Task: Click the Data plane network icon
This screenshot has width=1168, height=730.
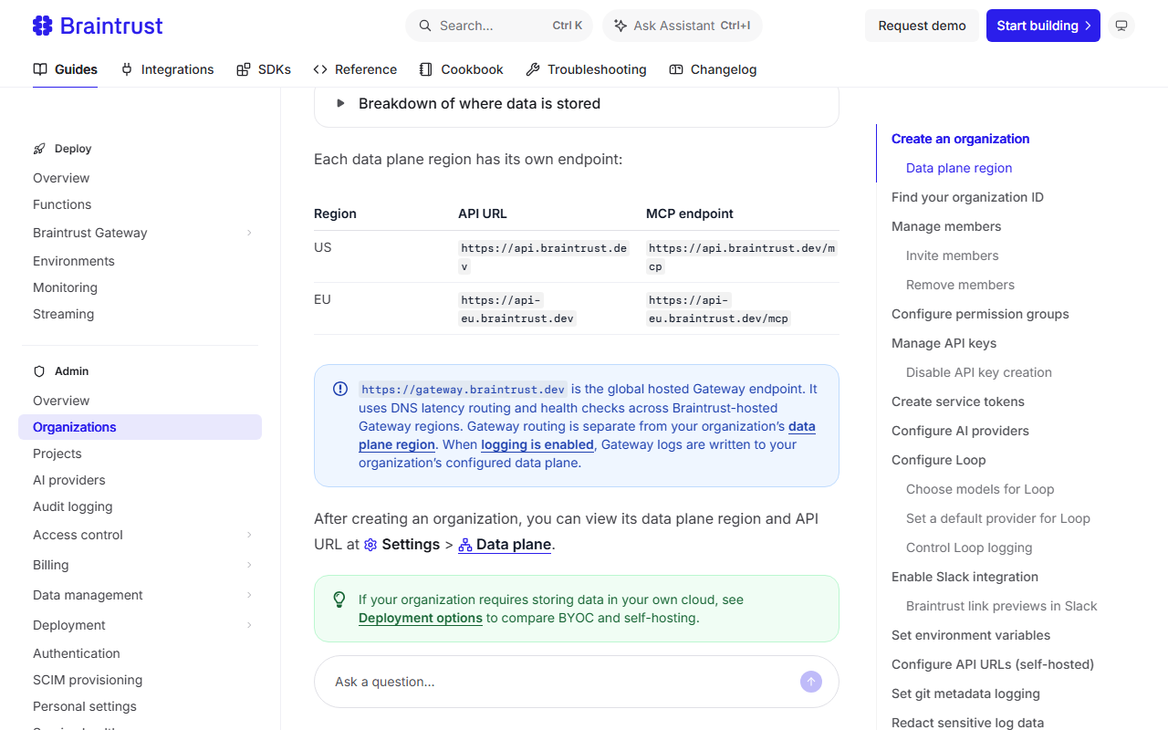Action: pyautogui.click(x=465, y=545)
